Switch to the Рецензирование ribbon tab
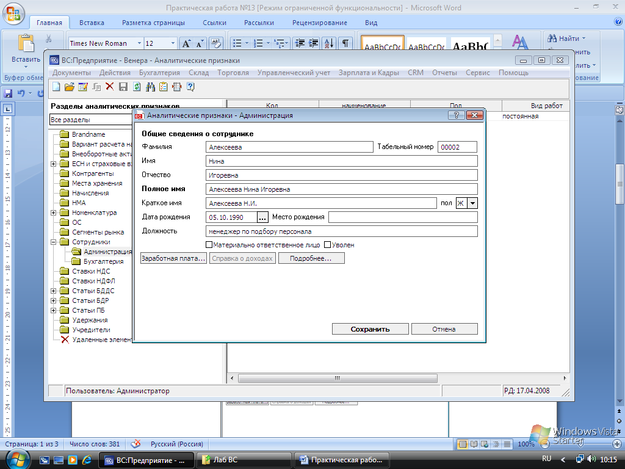Screen dimensions: 625x469 [320, 23]
